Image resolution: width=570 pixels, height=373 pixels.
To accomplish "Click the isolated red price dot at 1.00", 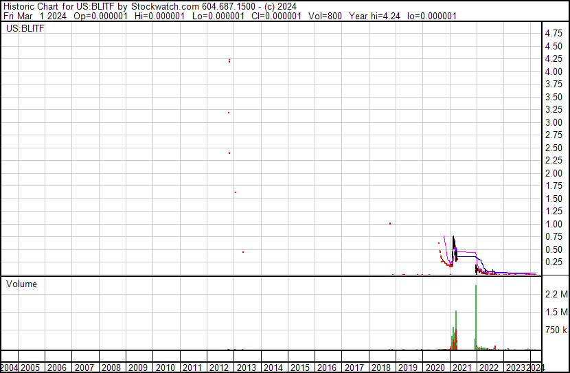I will pos(390,223).
